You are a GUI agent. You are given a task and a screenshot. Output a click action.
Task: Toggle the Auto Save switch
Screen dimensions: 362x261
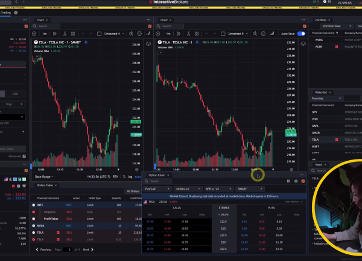click(301, 34)
